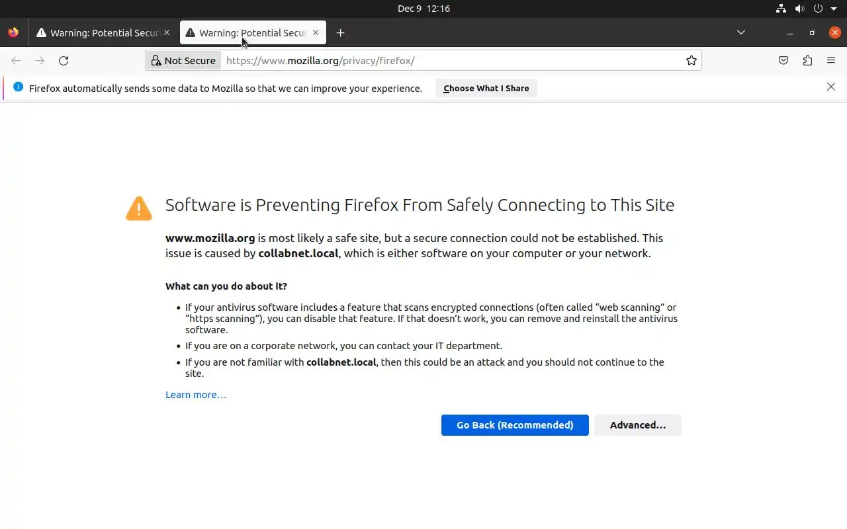Click the Not Secure site identity badge
847x529 pixels.
tap(183, 61)
